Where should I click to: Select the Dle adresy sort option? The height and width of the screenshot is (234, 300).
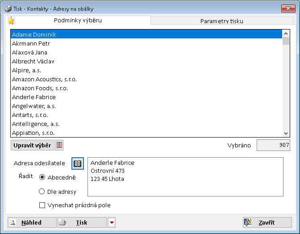[42, 192]
